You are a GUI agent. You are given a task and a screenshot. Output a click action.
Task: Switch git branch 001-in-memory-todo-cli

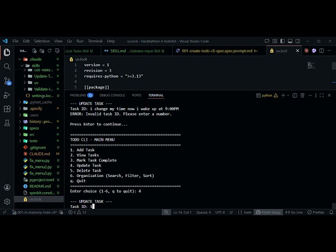click(35, 212)
